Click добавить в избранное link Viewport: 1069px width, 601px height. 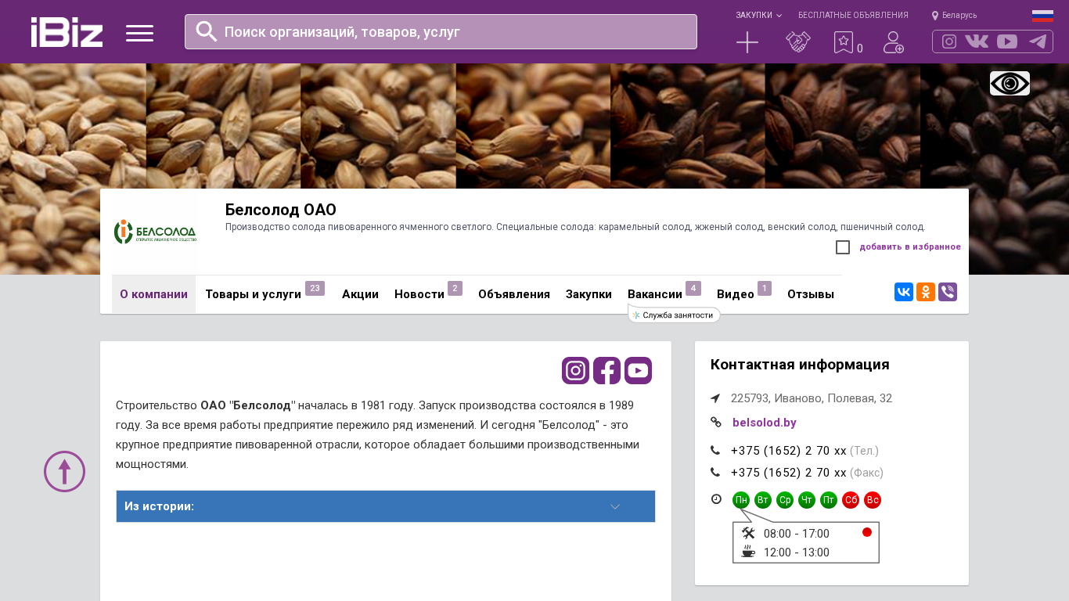(910, 247)
